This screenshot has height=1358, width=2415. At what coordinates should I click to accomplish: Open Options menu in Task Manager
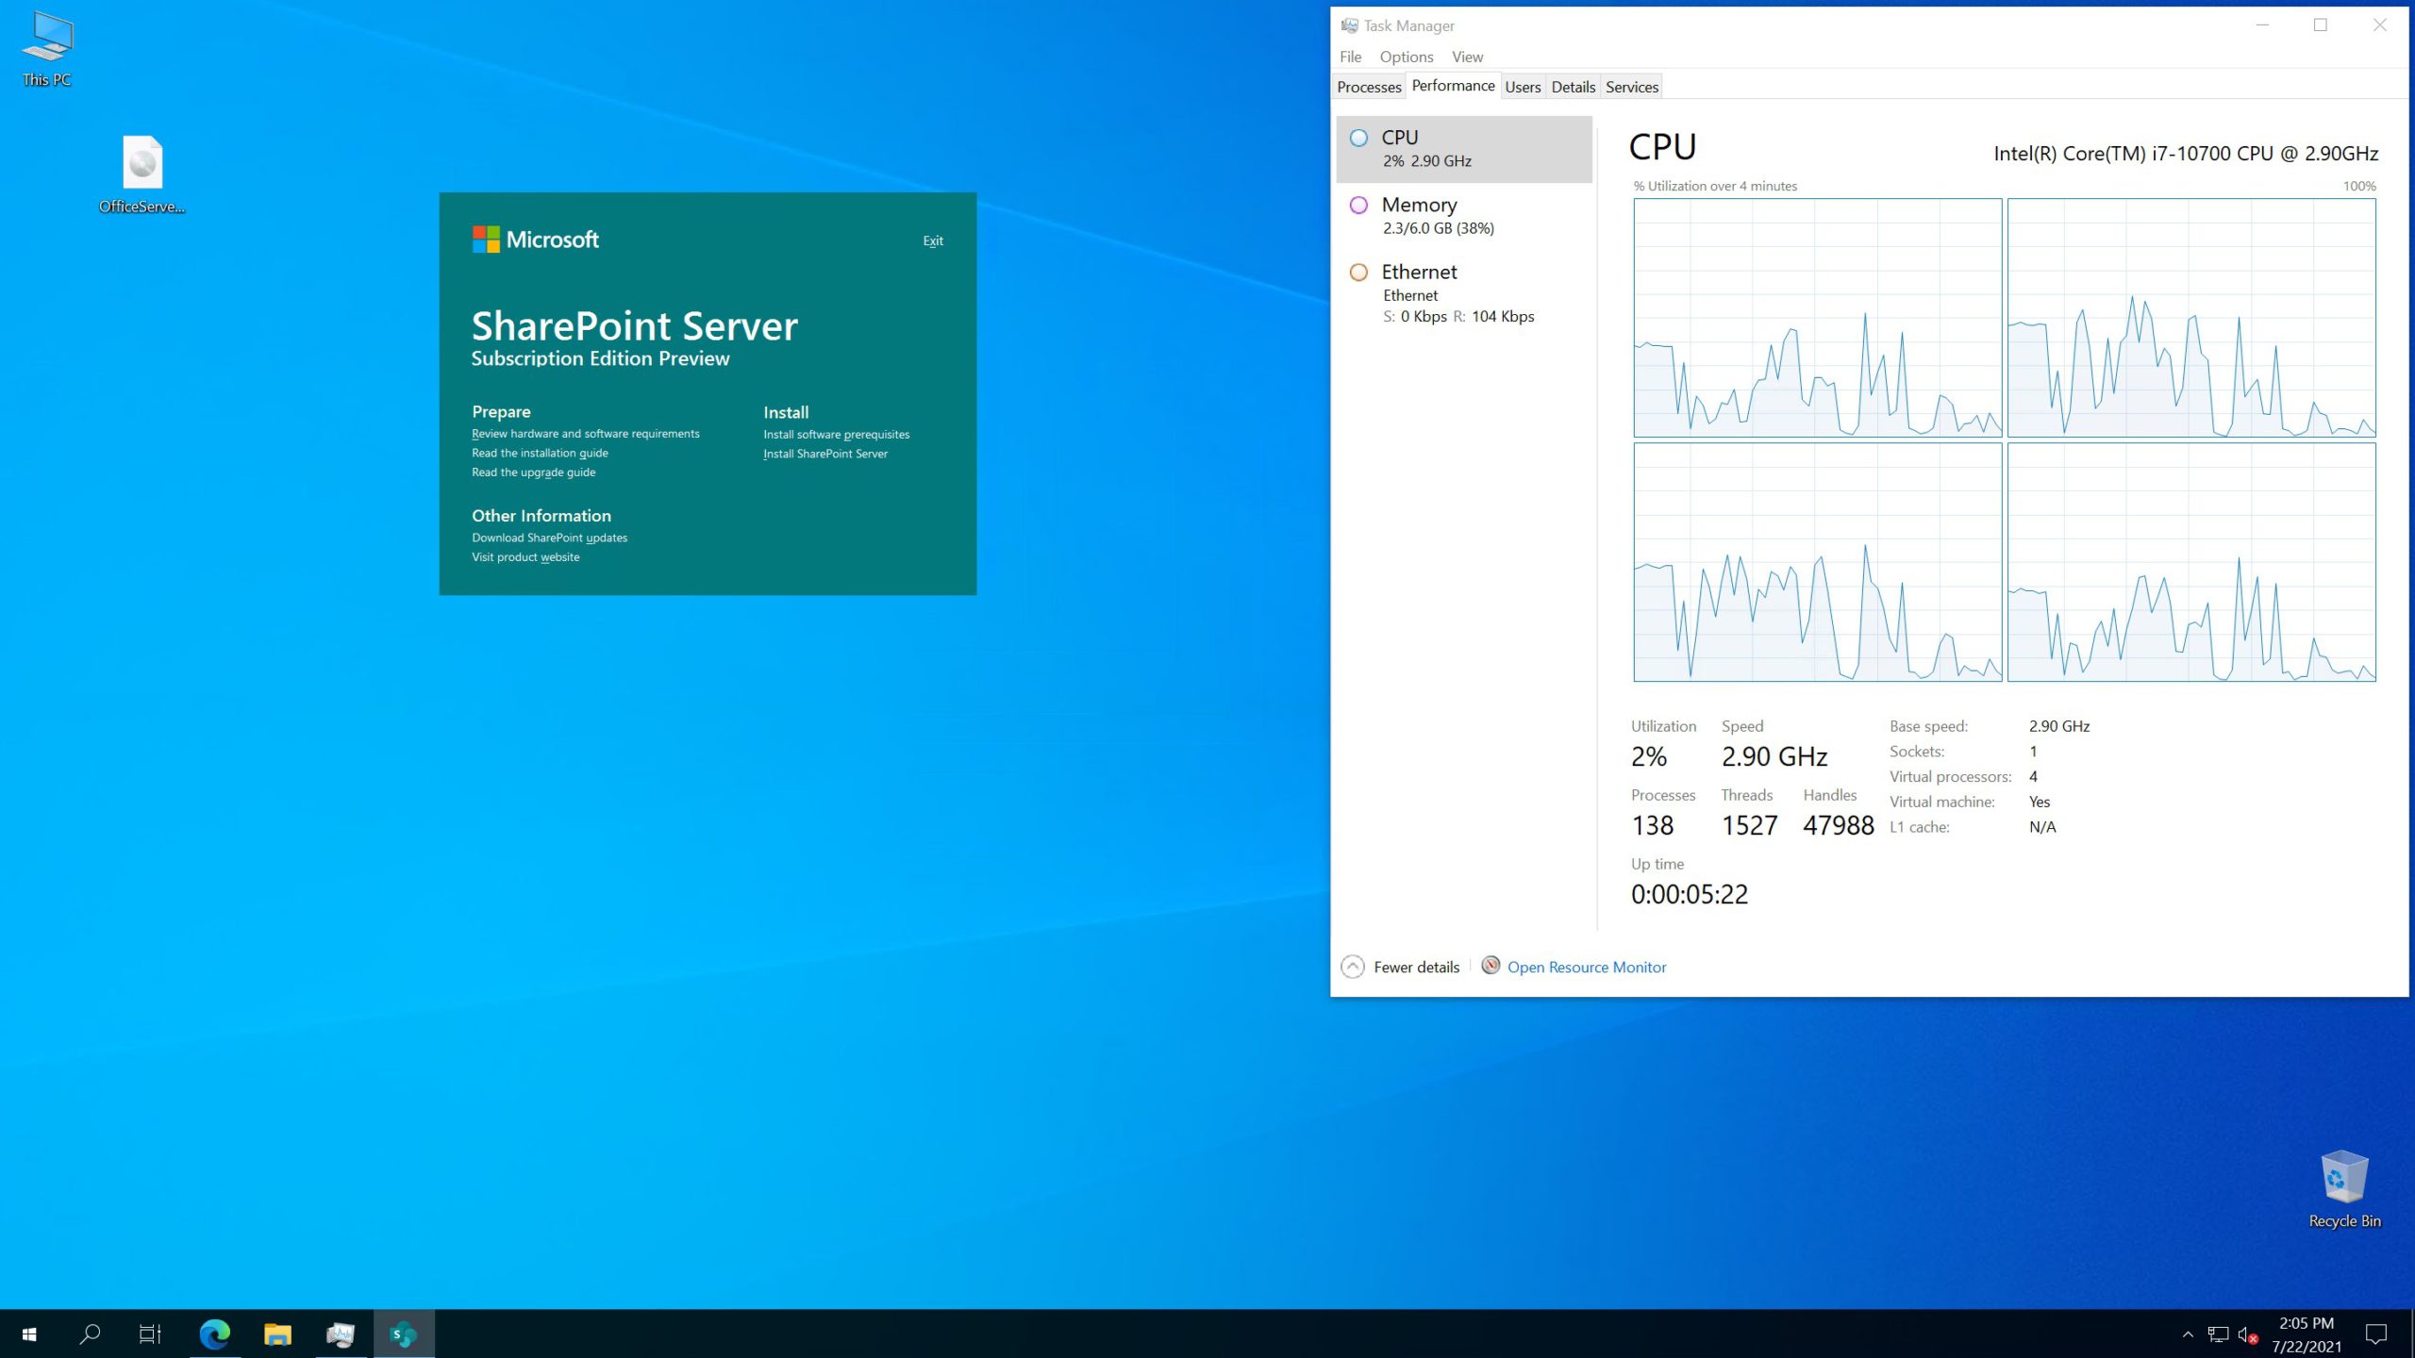1406,57
